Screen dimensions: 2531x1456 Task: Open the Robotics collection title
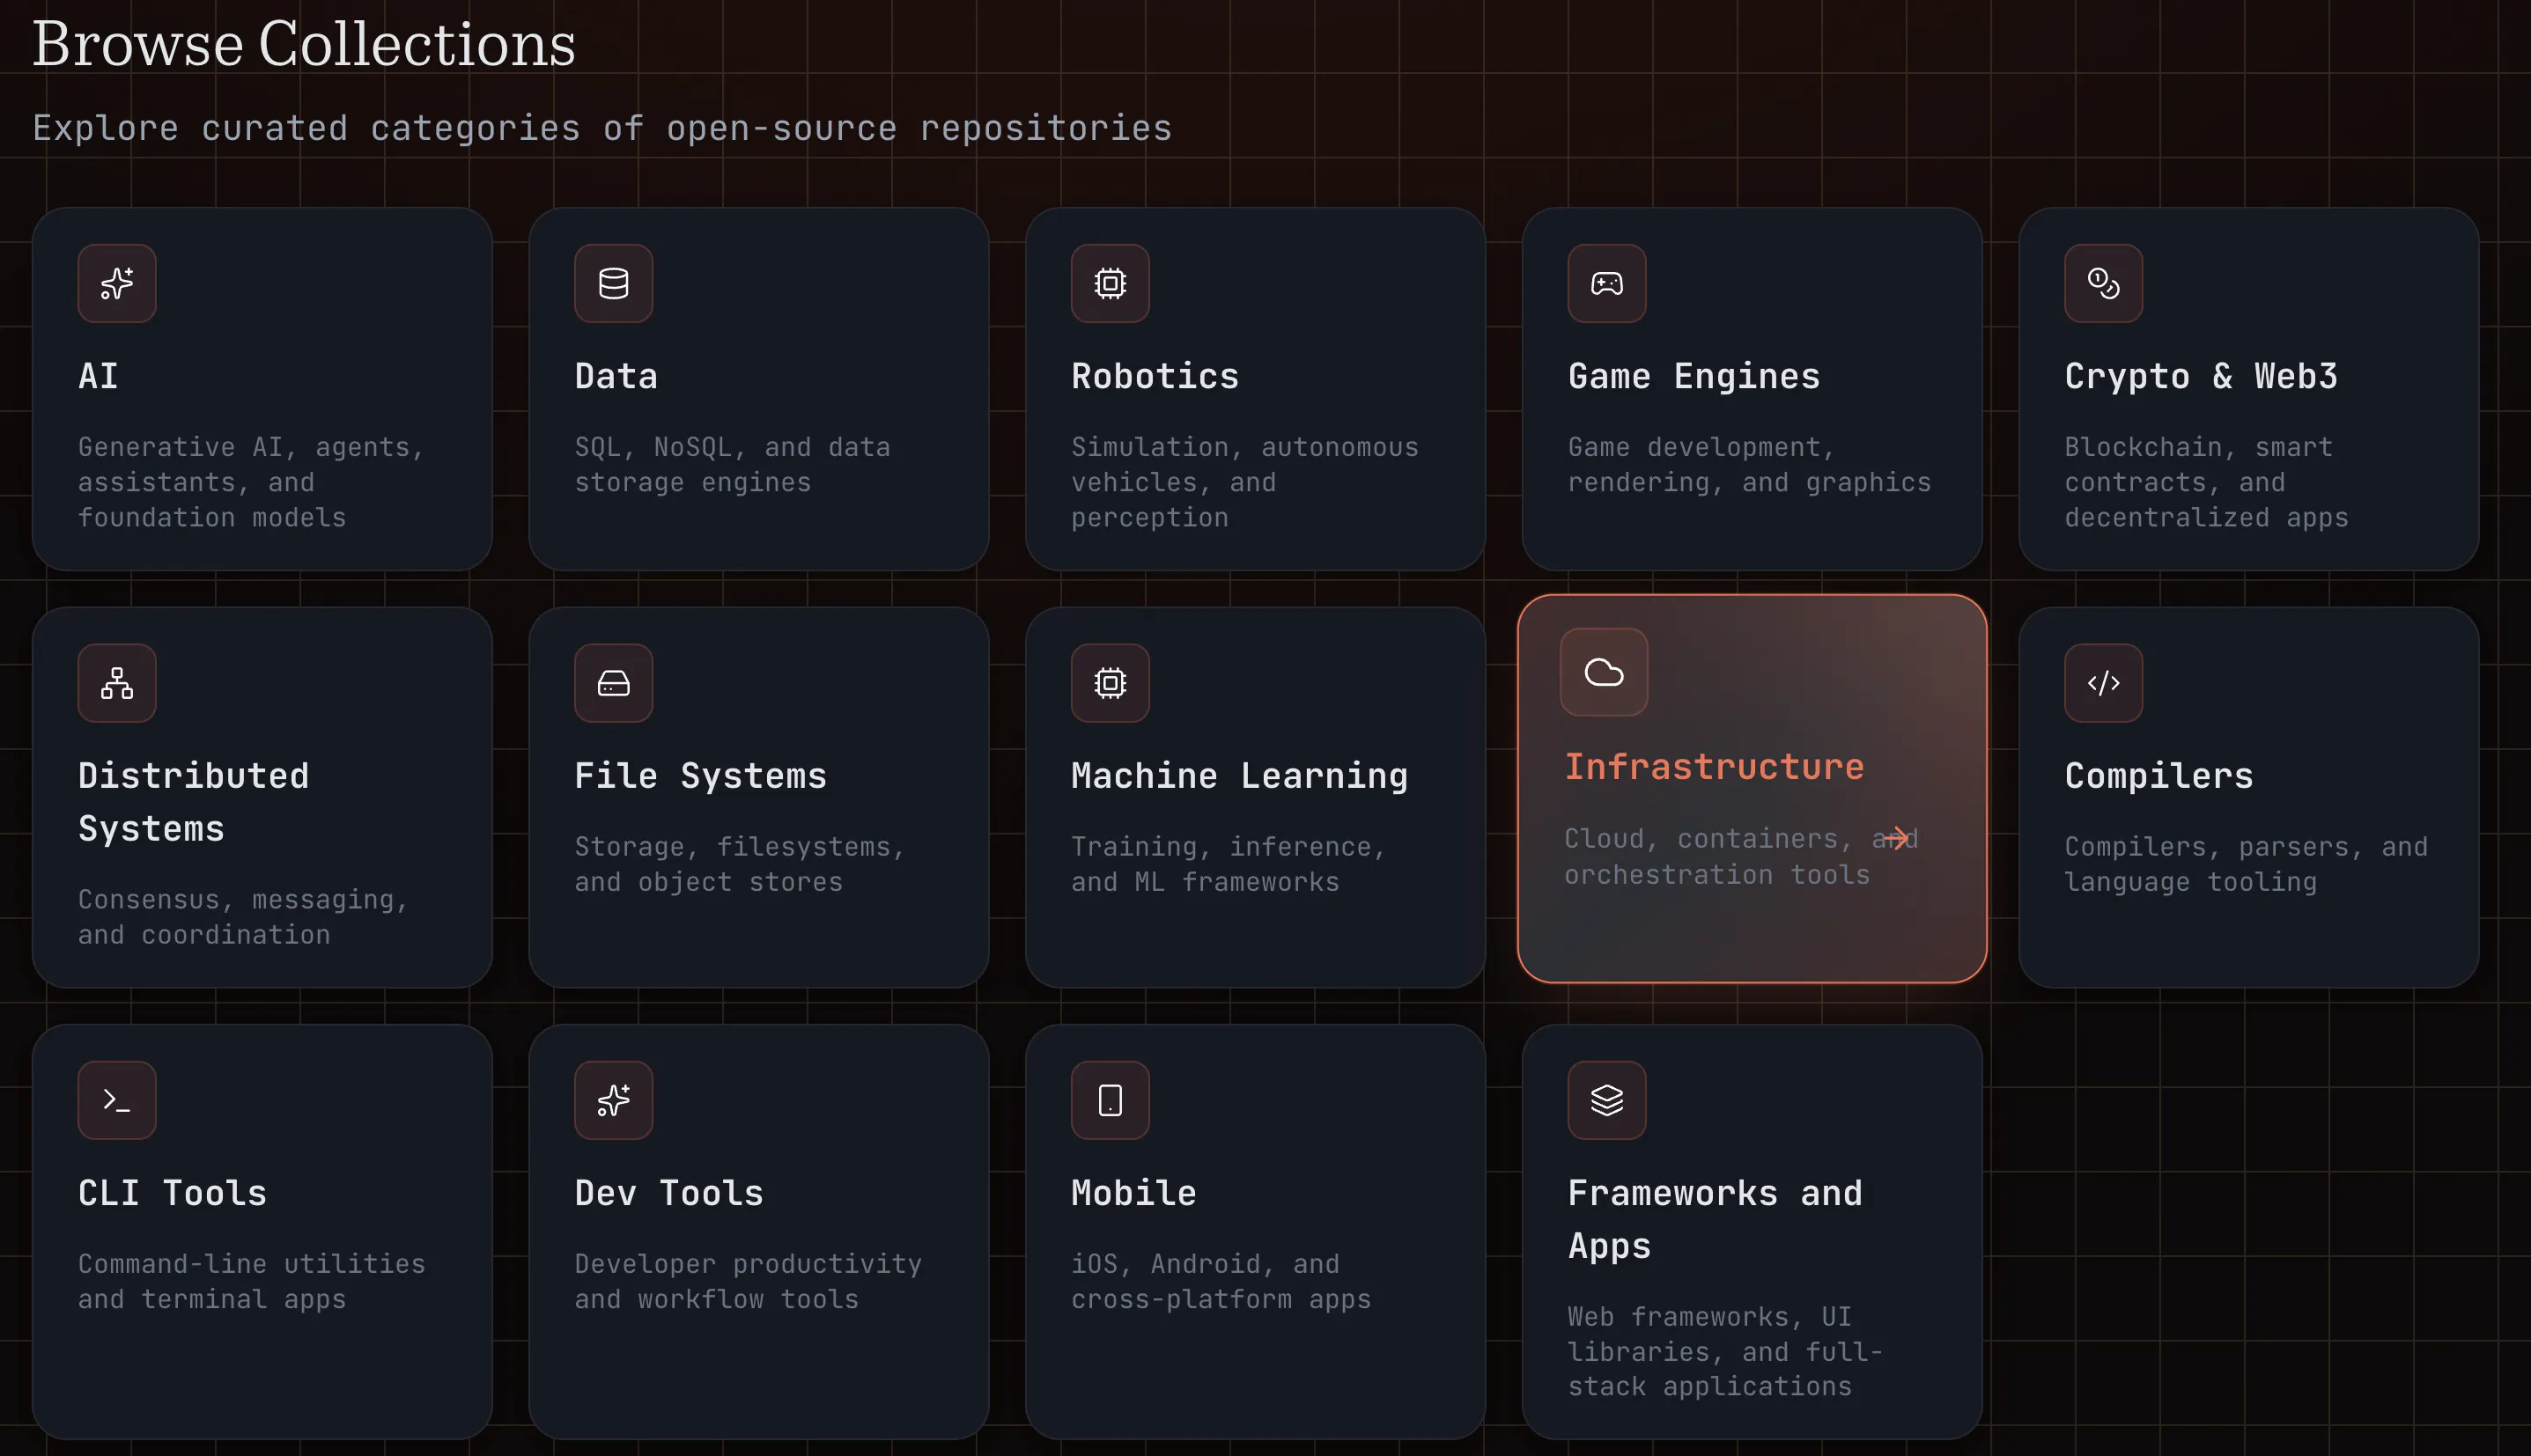pos(1155,376)
